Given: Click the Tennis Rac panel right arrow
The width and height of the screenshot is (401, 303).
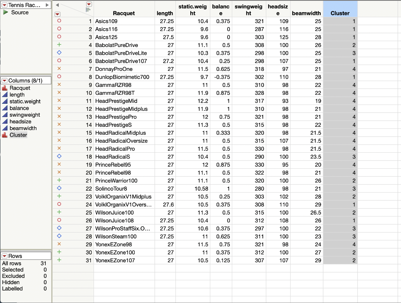Looking at the screenshot, I should coord(47,5).
